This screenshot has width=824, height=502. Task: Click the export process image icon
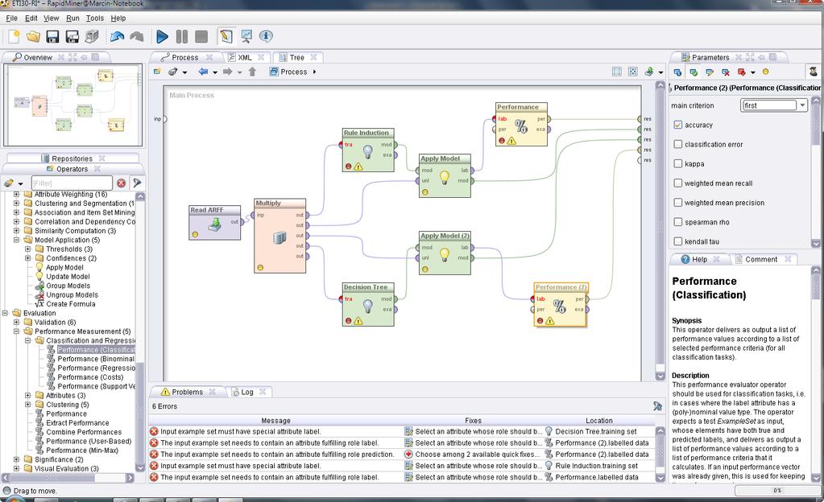(649, 72)
